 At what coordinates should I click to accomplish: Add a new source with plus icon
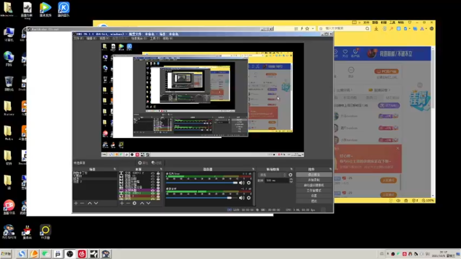[122, 203]
